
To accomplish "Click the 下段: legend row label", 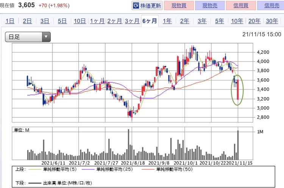I will pos(20,183).
